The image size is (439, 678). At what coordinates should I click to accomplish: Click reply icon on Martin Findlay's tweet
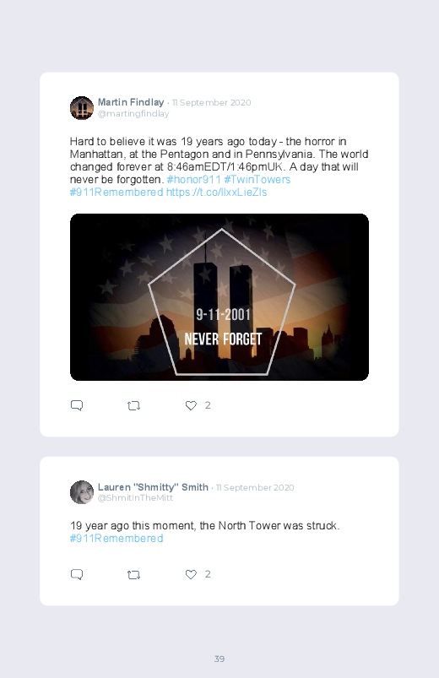point(77,405)
